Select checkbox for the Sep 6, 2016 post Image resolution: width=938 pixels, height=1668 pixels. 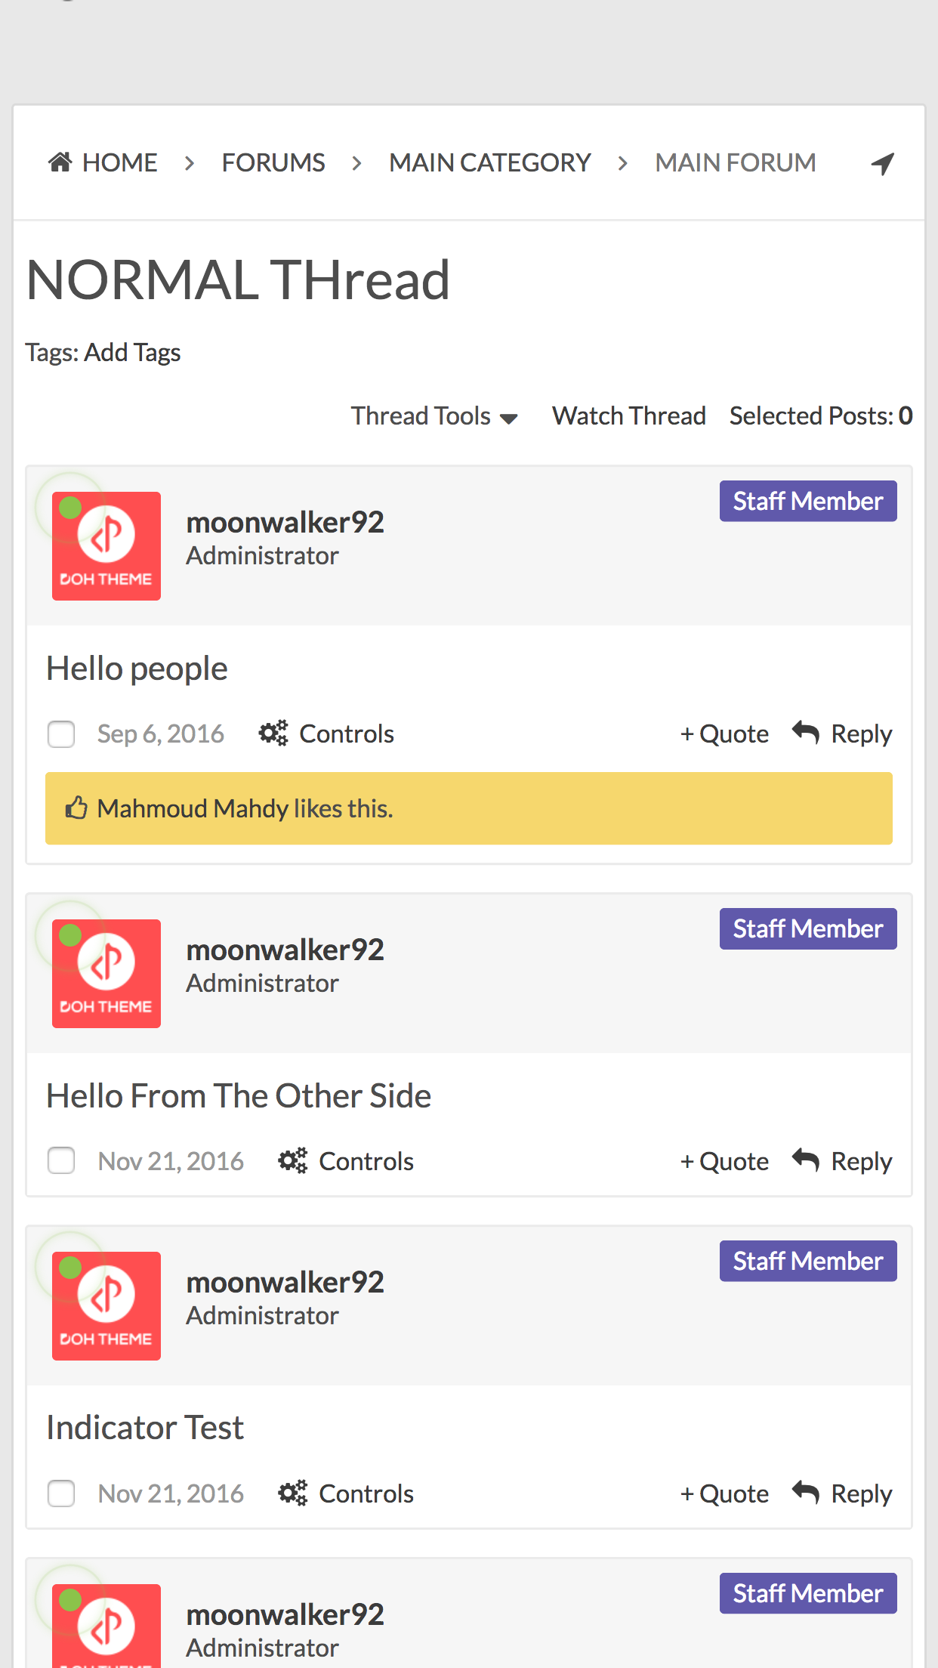pos(61,734)
